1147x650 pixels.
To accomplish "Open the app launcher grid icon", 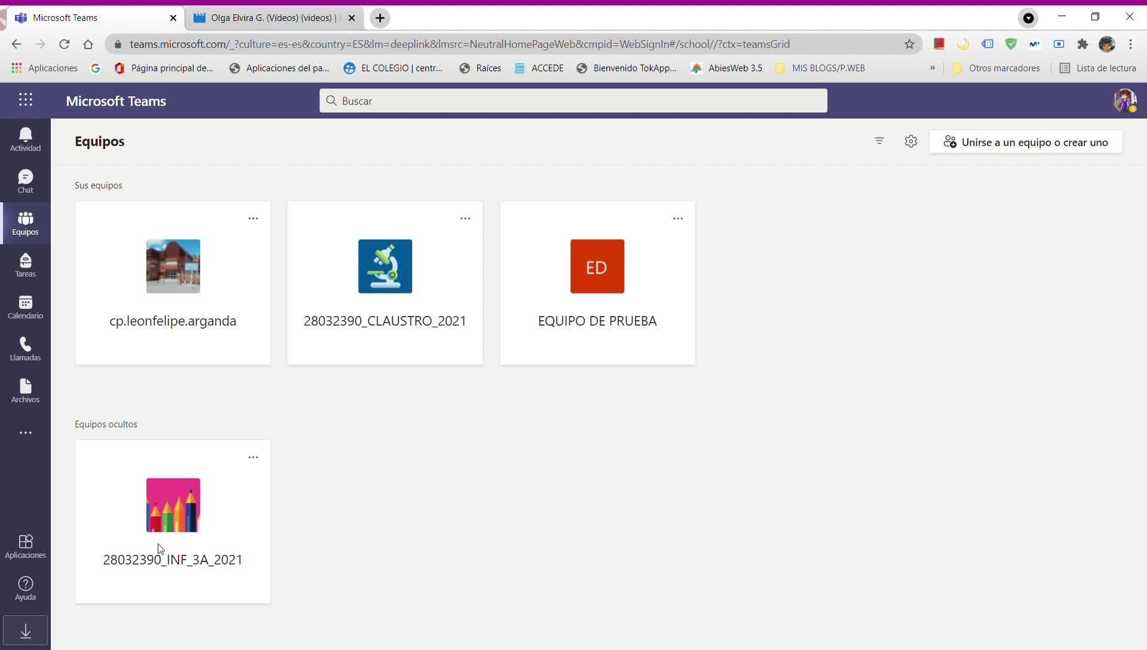I will click(x=25, y=100).
